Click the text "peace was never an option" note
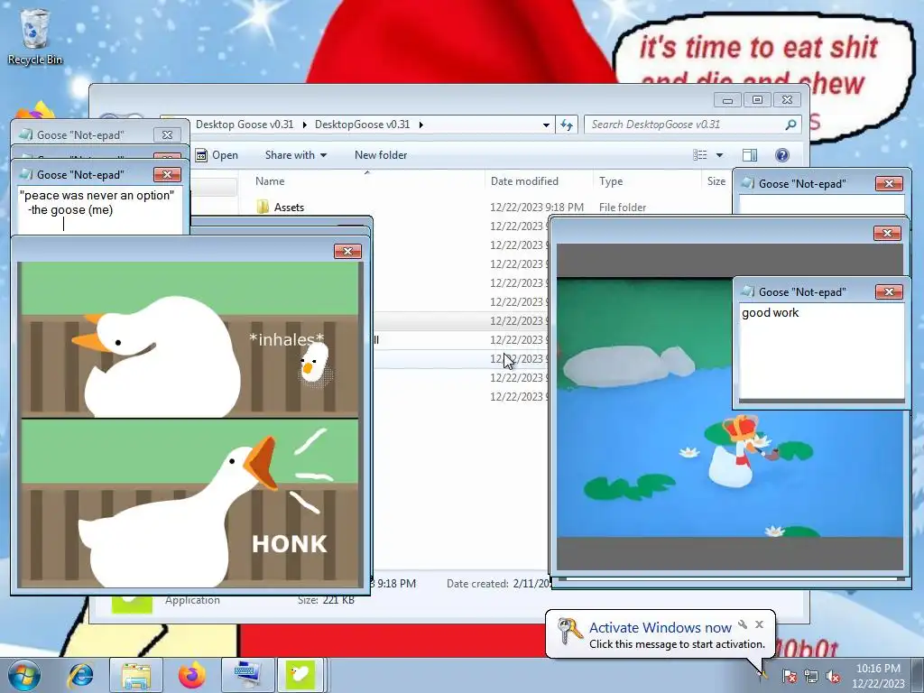 97,196
